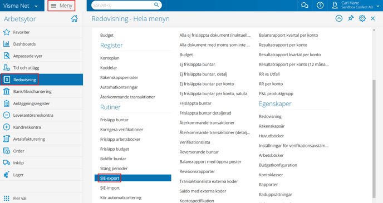This screenshot has width=383, height=203.
Task: Open Budgetkonfiguration
Action: [x=278, y=165]
